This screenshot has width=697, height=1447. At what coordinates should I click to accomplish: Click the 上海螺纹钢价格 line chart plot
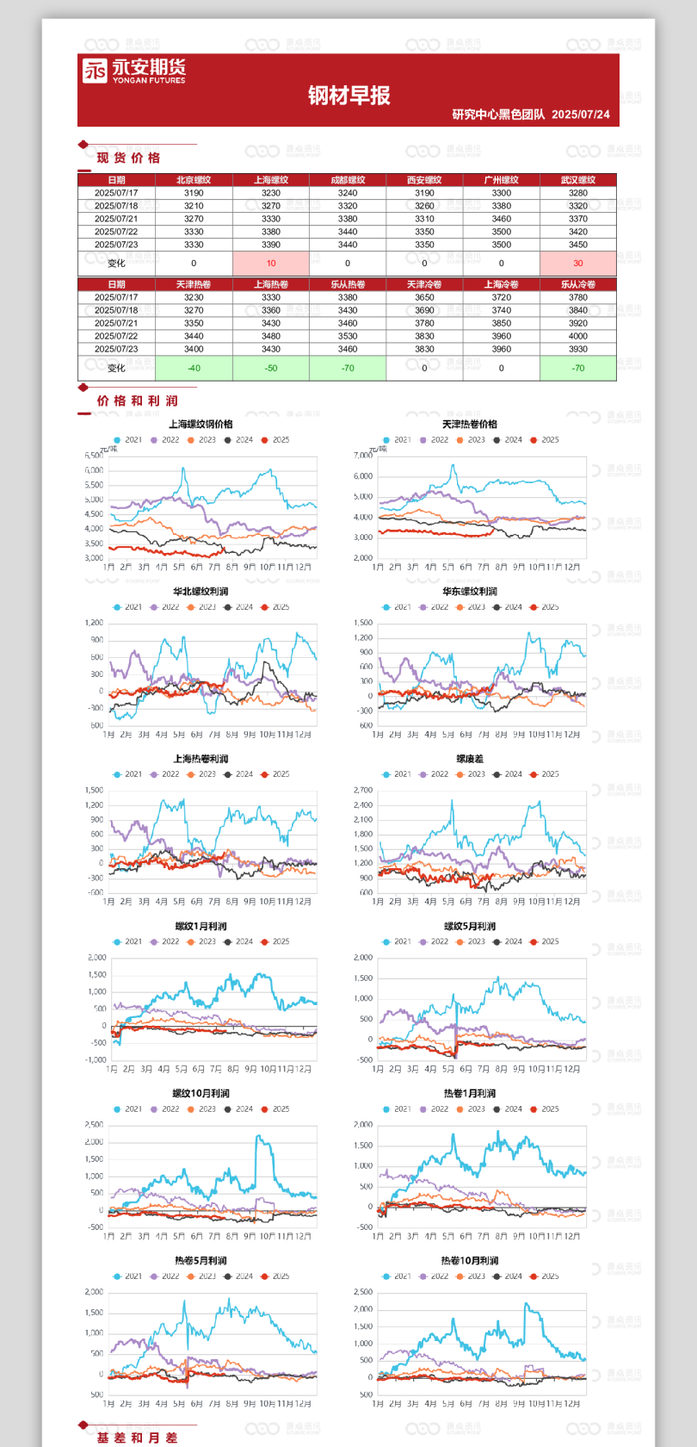(x=212, y=506)
